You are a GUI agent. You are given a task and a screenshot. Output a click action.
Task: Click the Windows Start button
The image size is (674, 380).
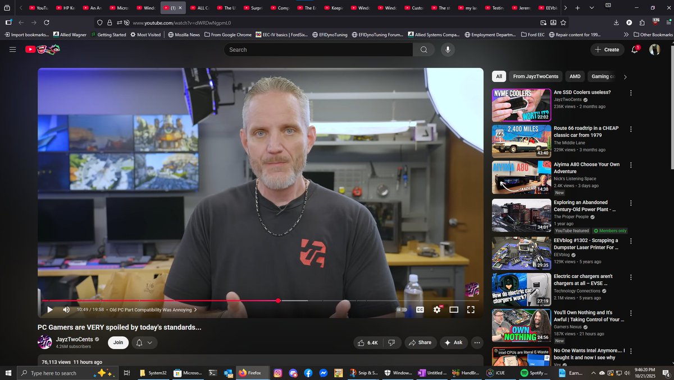[x=8, y=373]
